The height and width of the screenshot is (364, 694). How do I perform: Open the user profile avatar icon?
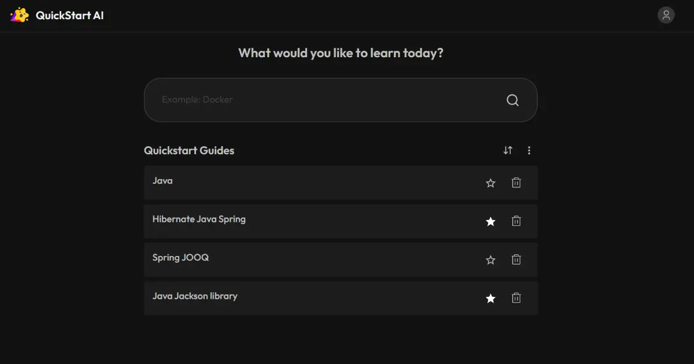point(666,15)
